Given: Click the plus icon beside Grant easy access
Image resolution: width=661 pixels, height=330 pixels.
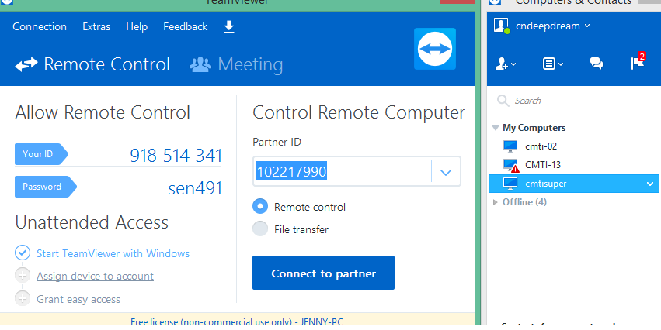Looking at the screenshot, I should pos(23,298).
